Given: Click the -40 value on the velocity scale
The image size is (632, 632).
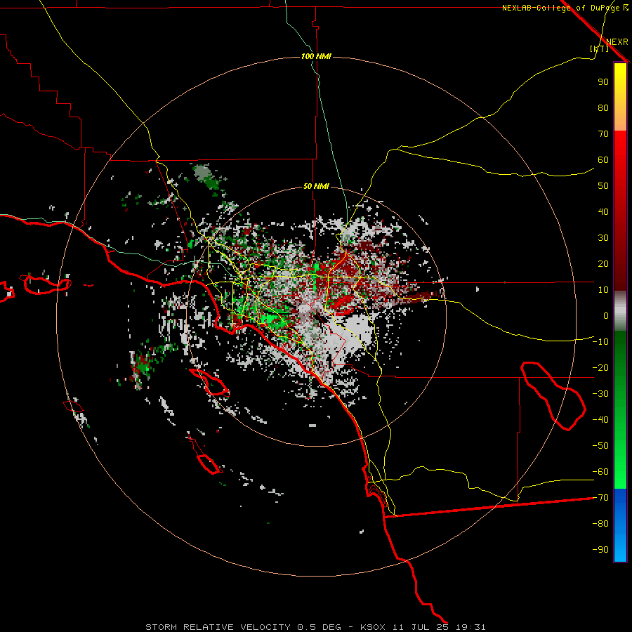Looking at the screenshot, I should coord(600,420).
